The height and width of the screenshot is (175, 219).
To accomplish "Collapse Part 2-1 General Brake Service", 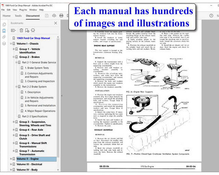I will (x=16, y=63).
